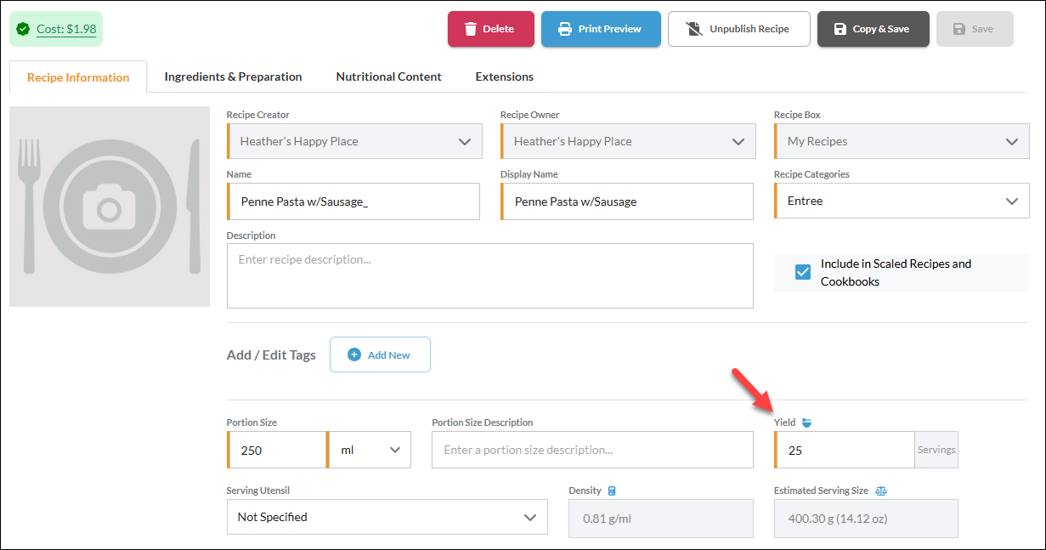Click the Delete recipe button

coord(491,29)
